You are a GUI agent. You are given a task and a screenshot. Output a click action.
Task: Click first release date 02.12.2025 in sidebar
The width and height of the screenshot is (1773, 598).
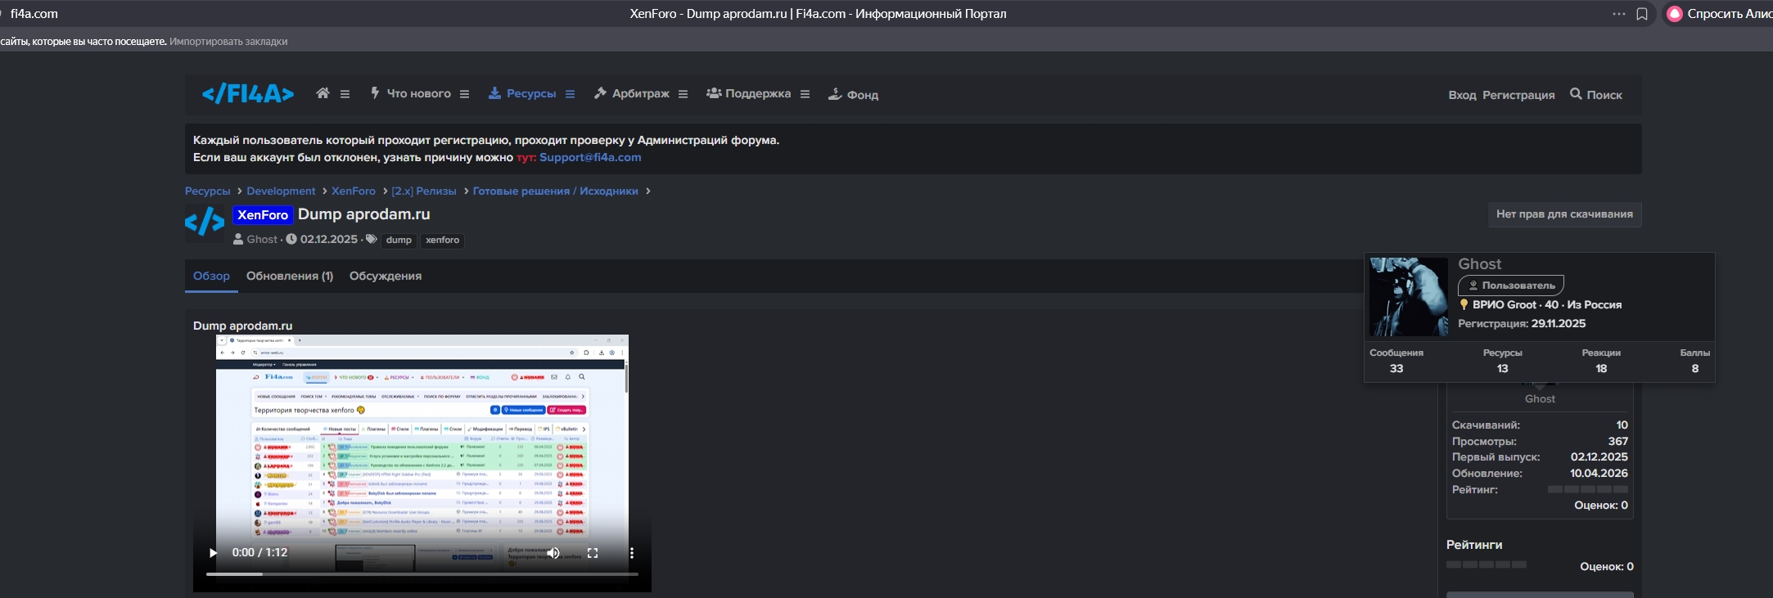[1599, 457]
